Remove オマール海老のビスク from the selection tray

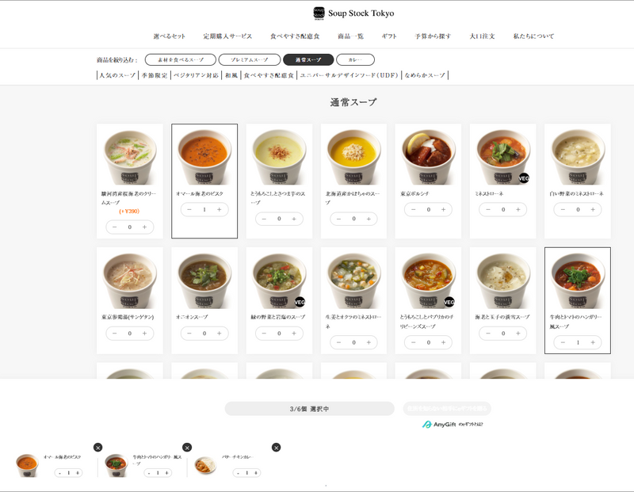click(x=97, y=448)
